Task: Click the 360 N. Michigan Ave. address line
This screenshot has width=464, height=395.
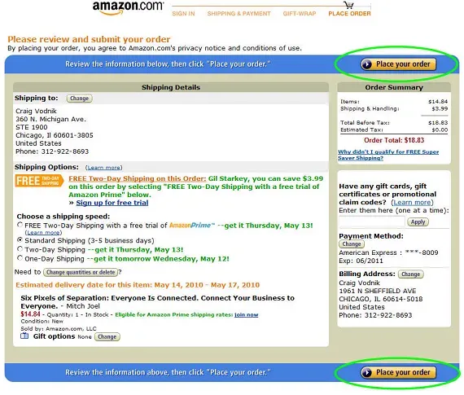Action: coord(50,120)
